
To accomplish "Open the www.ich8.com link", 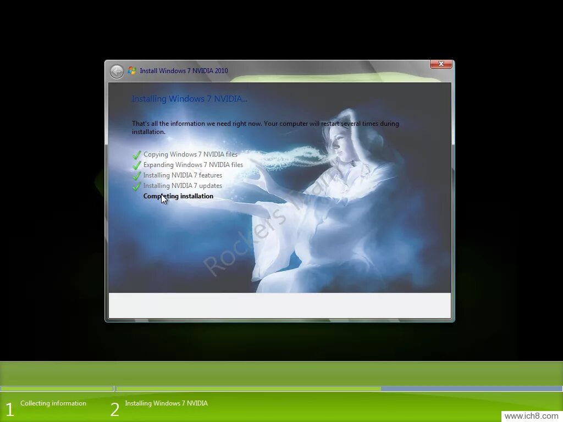I will (x=531, y=415).
